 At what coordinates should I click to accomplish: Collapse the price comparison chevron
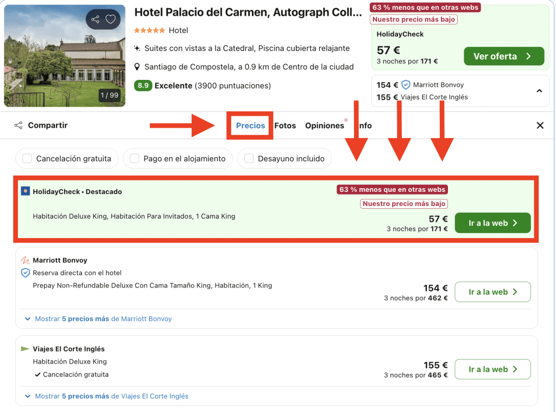click(x=539, y=91)
